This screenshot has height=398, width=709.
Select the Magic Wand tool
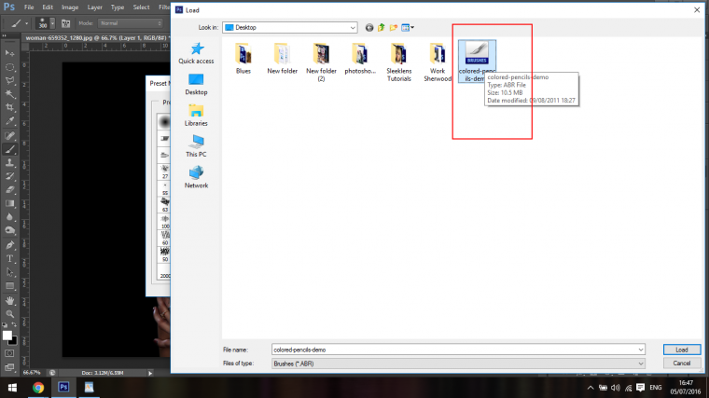pyautogui.click(x=9, y=94)
